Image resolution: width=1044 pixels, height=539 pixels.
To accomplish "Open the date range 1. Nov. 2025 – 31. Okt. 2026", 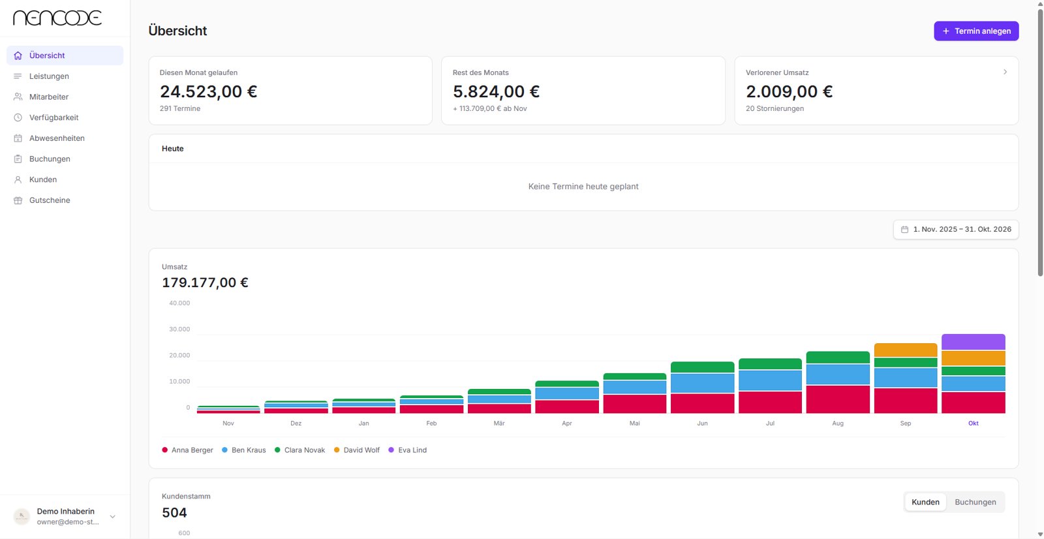I will pyautogui.click(x=956, y=230).
